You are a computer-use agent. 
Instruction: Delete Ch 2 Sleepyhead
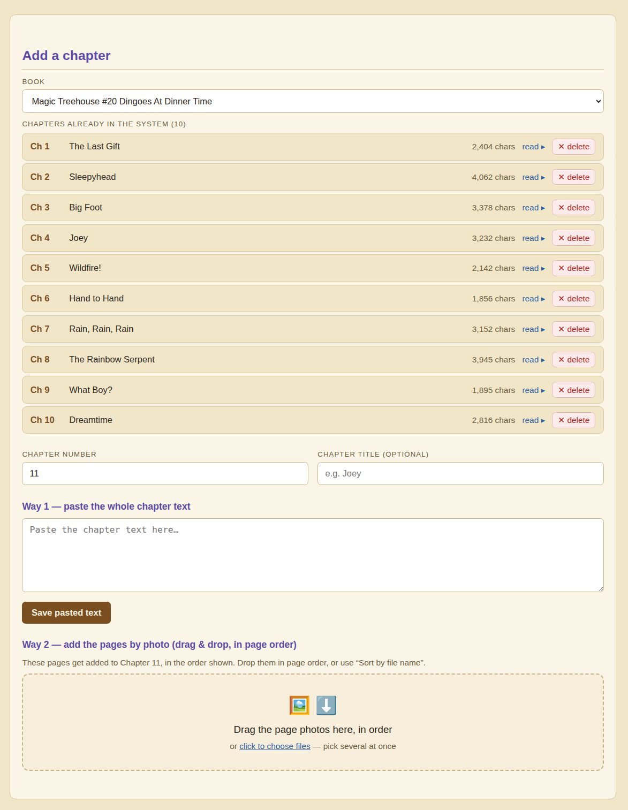click(x=573, y=177)
